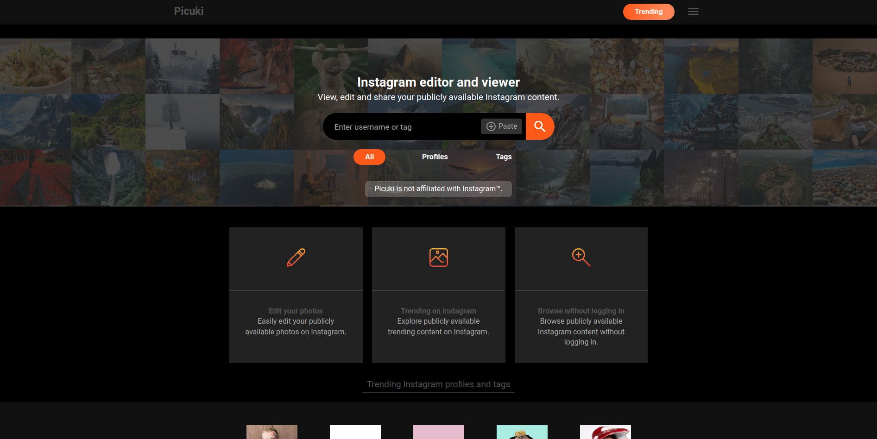Click 'Browse publicly available Instagram content' description

tap(581, 332)
